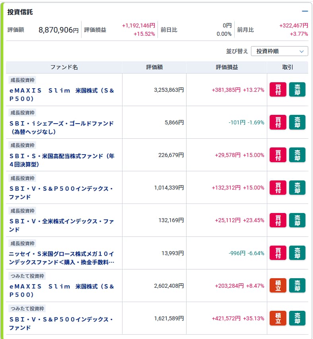This screenshot has width=313, height=339.
Task: Click the ファンド名 column header
Action: 64,67
